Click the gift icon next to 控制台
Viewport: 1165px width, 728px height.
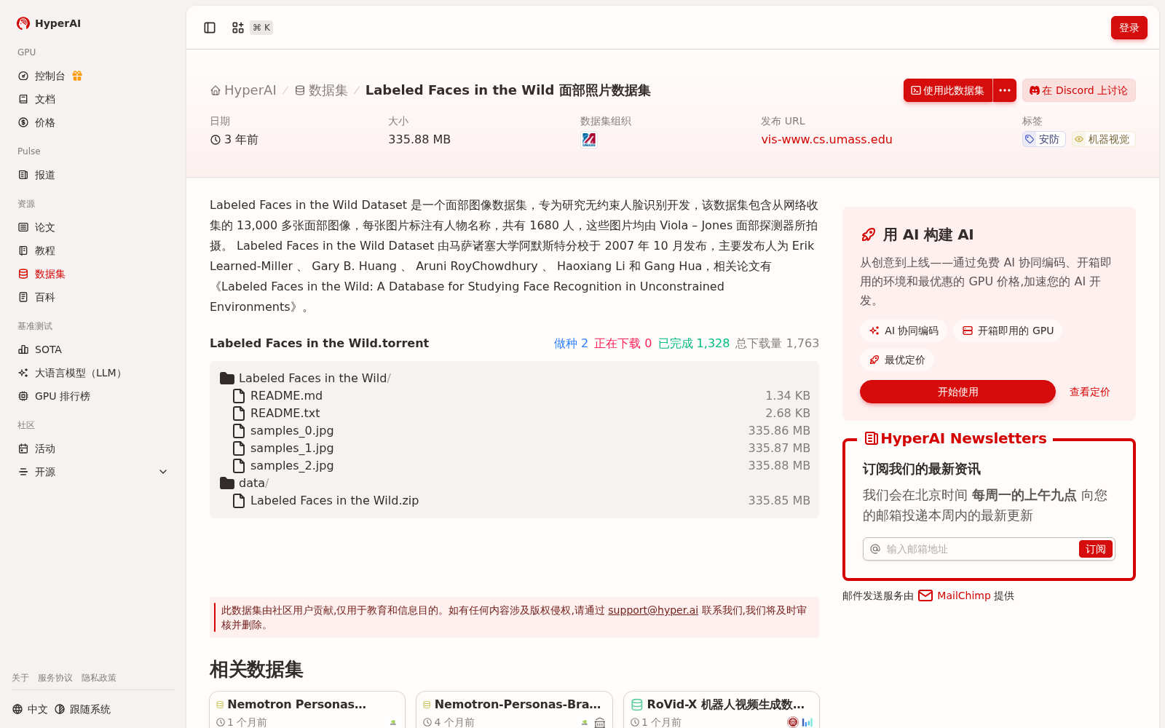[x=77, y=76]
